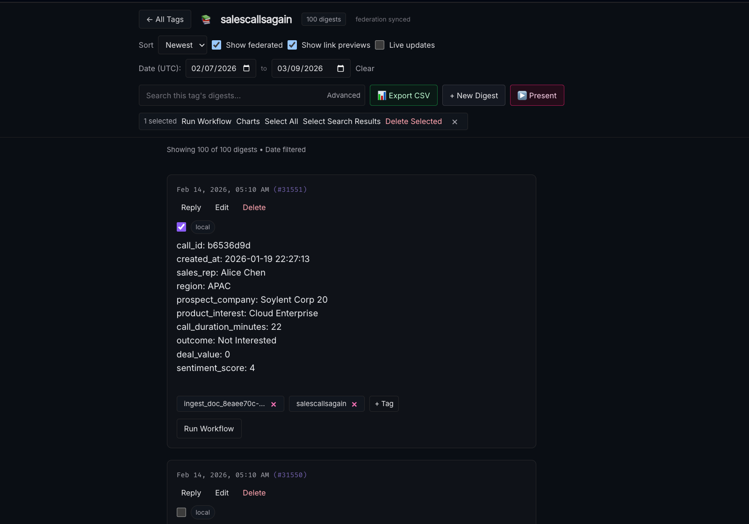This screenshot has height=524, width=749.
Task: Click + Tag to add a tag
Action: (x=384, y=404)
